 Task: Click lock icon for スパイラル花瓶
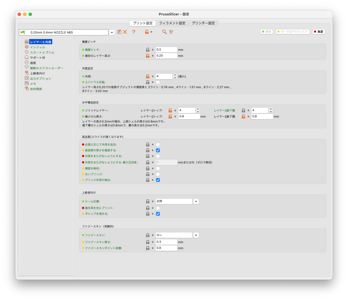(148, 82)
